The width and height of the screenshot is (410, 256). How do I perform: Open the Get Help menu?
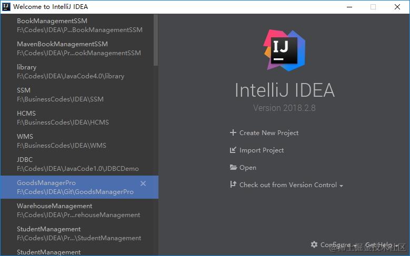[x=378, y=245]
